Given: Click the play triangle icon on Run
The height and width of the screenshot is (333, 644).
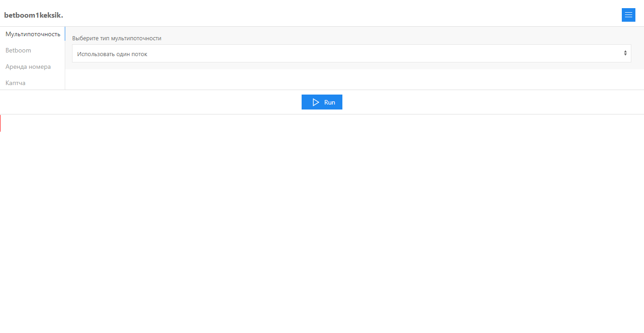Looking at the screenshot, I should coord(316,102).
